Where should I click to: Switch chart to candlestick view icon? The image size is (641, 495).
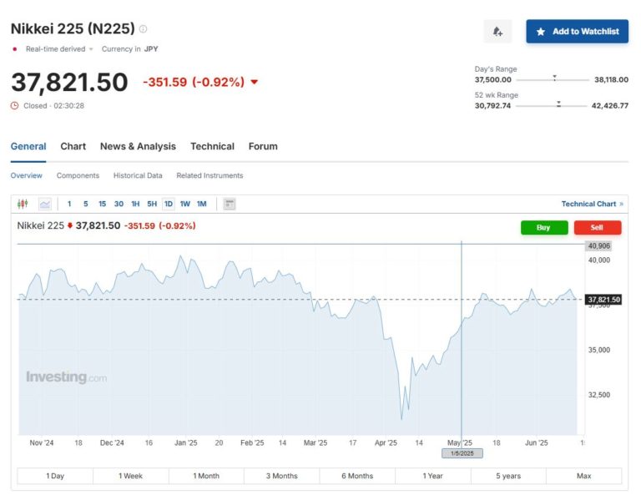click(23, 204)
